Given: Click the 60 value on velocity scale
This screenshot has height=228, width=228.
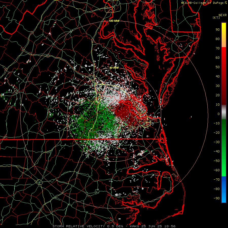Looking at the screenshot, I should tap(218, 58).
